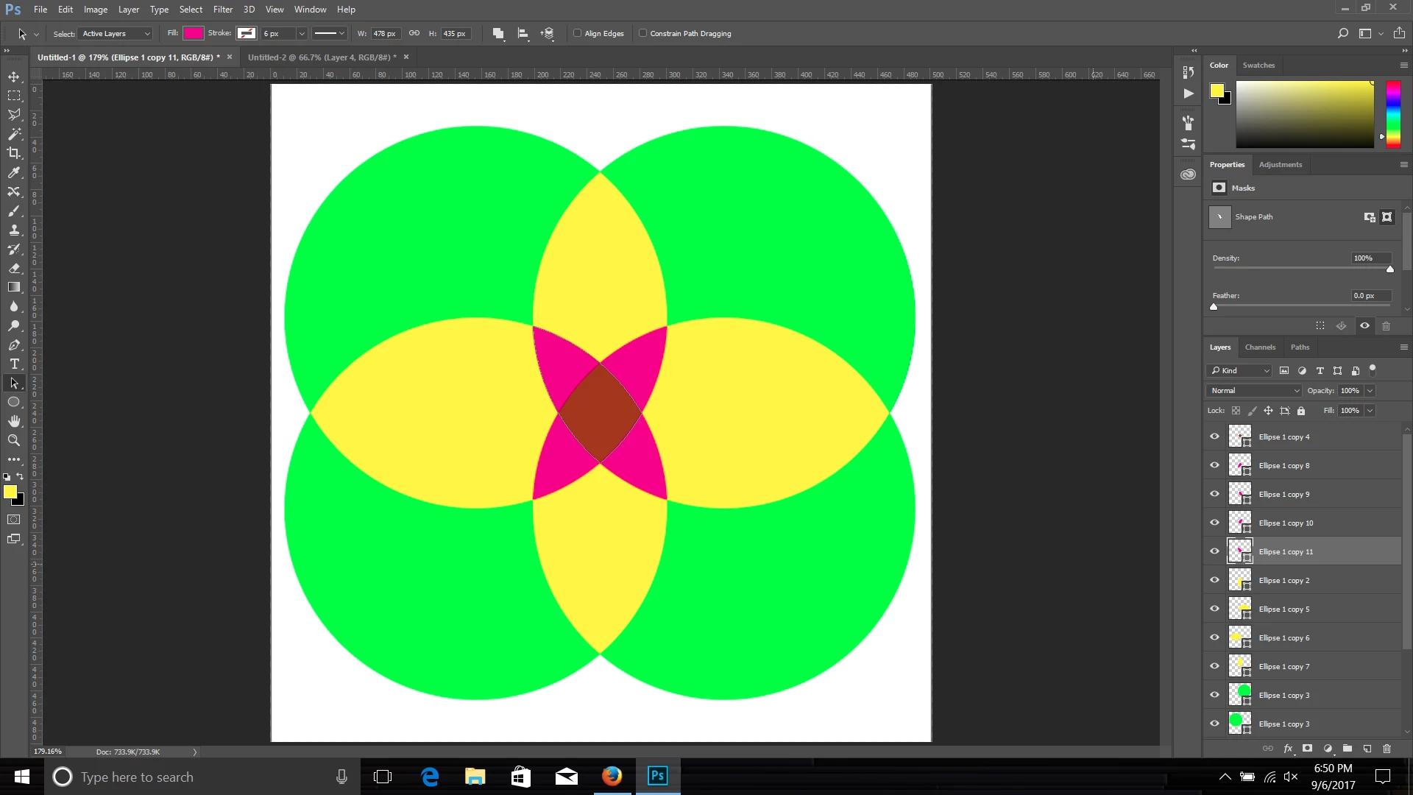Delete layer using trash icon

tap(1387, 749)
